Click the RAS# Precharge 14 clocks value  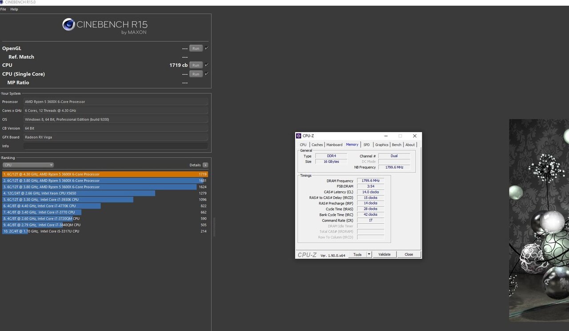370,203
